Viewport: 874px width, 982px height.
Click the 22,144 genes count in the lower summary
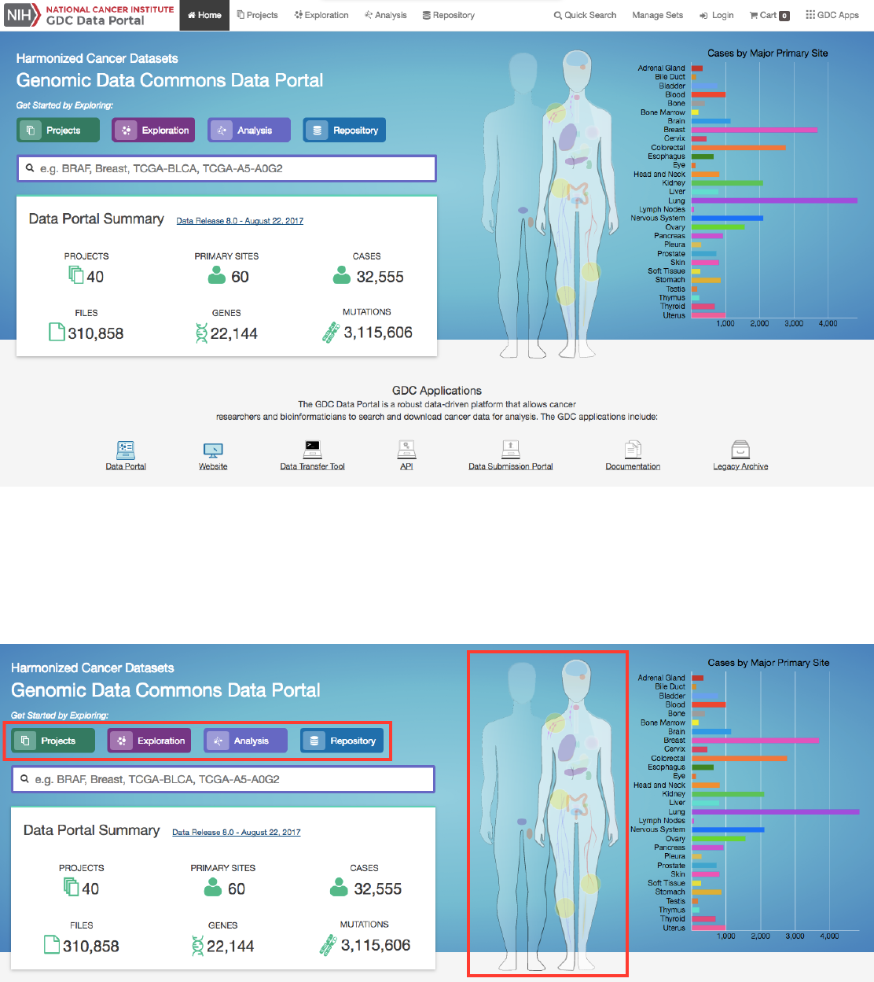[x=230, y=947]
